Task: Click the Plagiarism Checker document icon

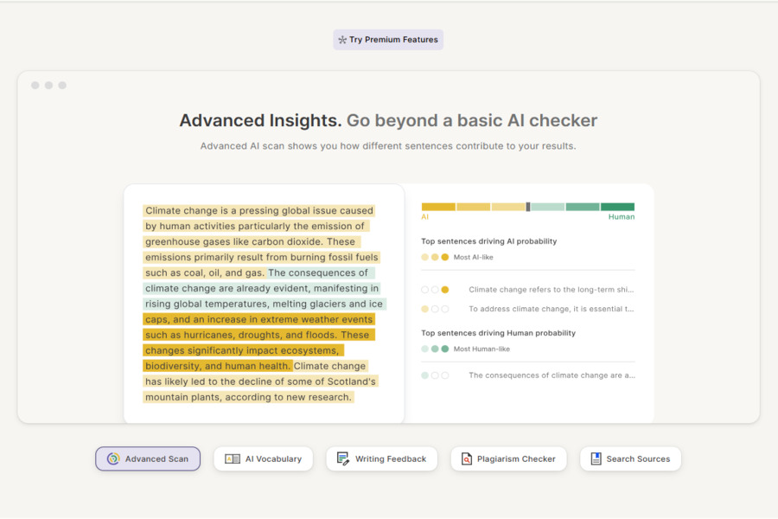Action: (x=467, y=459)
